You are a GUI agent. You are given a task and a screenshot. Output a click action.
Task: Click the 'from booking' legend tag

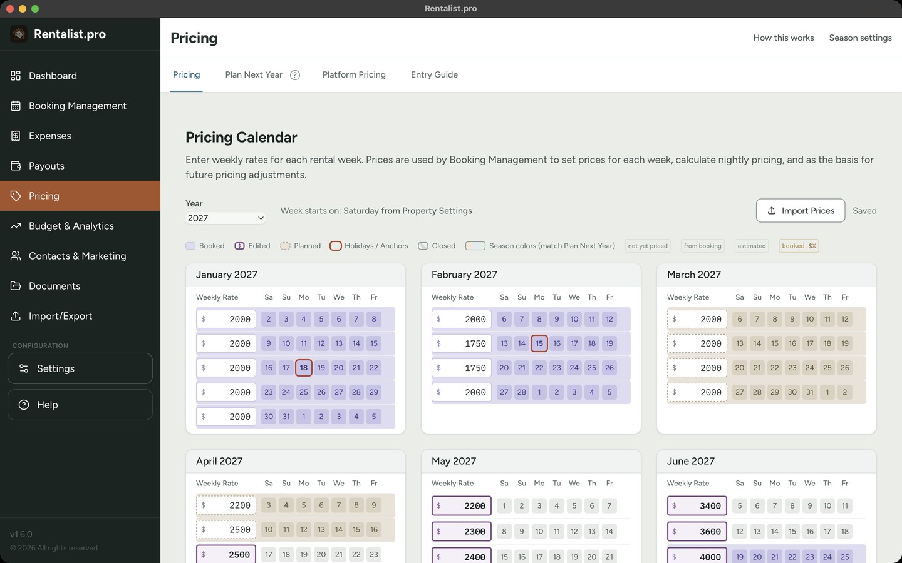pos(702,246)
